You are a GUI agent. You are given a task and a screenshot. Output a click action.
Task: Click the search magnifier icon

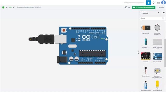(163, 18)
